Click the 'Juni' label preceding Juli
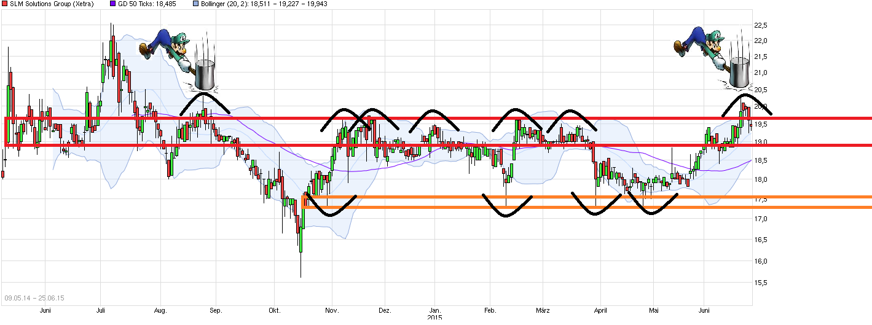This screenshot has width=872, height=325. 45,311
